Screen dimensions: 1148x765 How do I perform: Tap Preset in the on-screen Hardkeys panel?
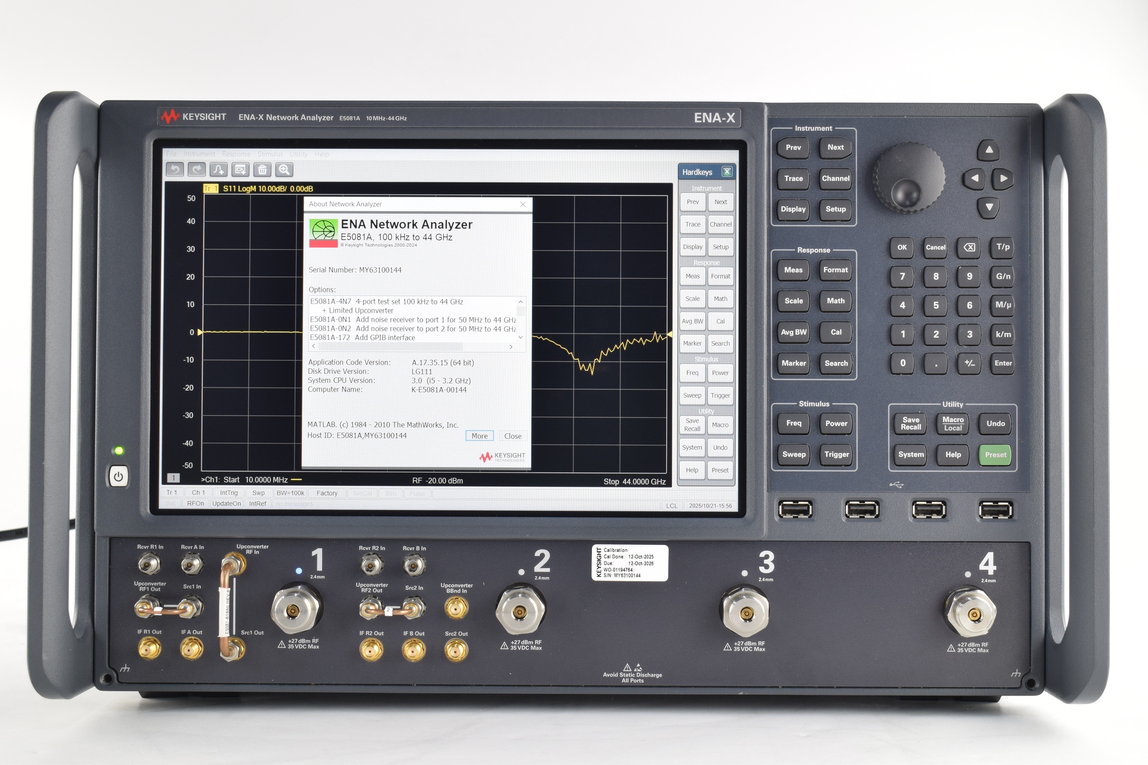coord(720,470)
